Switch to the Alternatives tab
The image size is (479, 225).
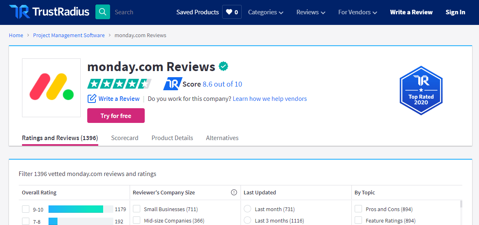pyautogui.click(x=222, y=138)
